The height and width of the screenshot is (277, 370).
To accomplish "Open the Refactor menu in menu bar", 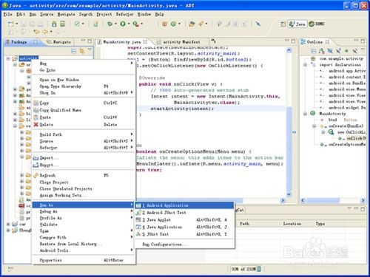I will [x=124, y=14].
